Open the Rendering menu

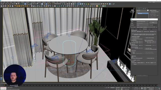tap(39, 2)
